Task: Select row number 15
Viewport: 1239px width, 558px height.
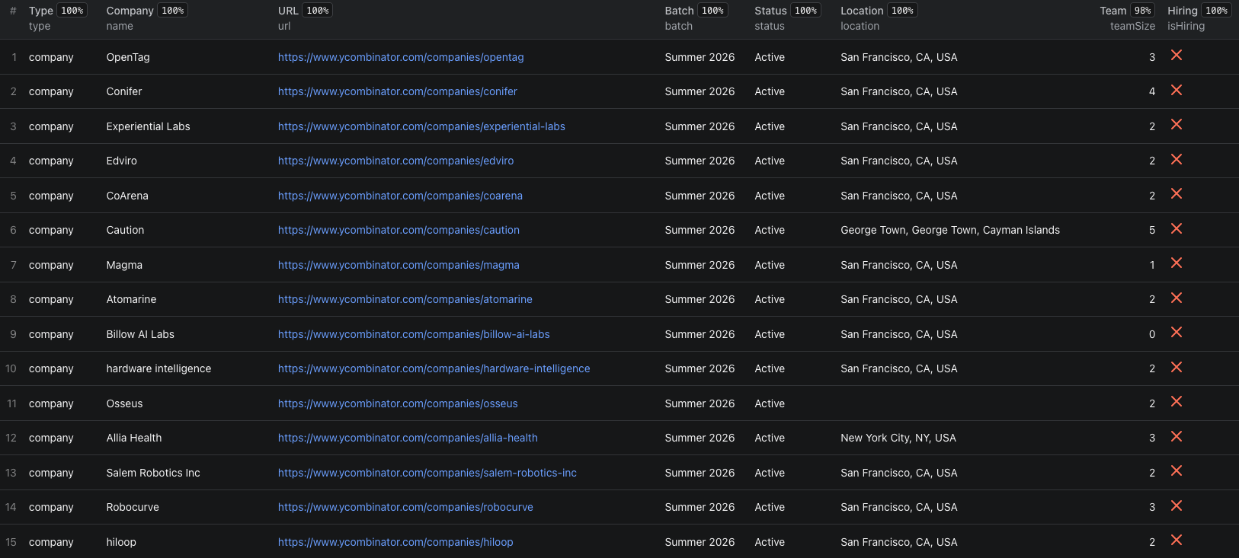Action: pyautogui.click(x=11, y=542)
